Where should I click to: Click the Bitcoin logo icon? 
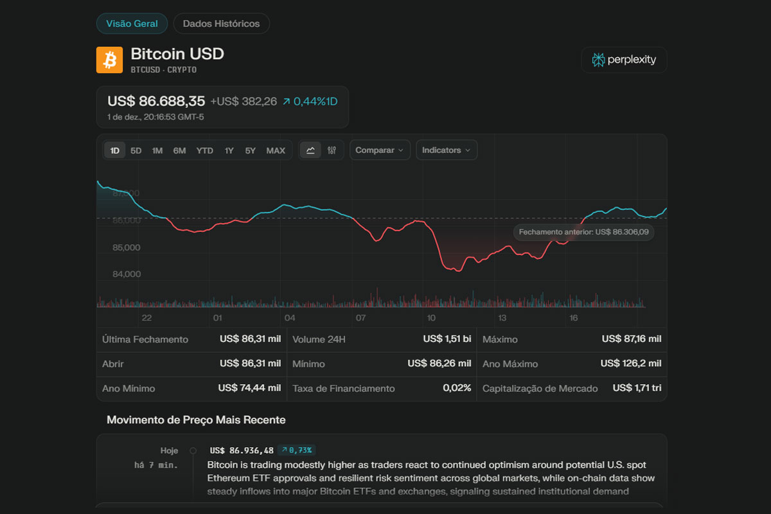point(109,59)
